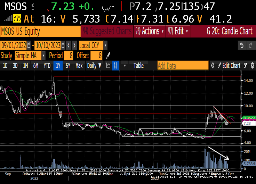Click the redo arrow icon
256x184 pixels.
point(251,45)
